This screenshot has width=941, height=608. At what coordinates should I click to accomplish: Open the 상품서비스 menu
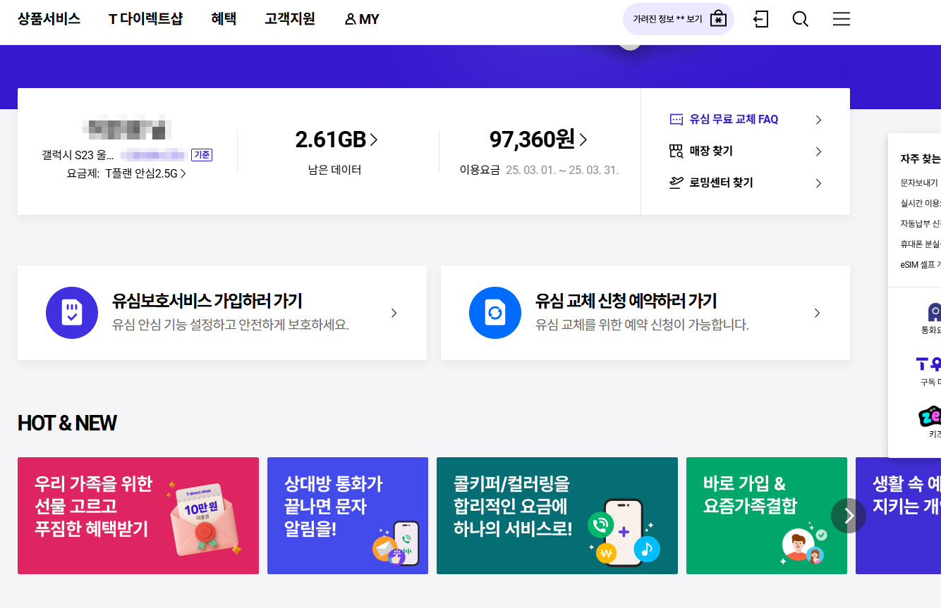(x=49, y=19)
